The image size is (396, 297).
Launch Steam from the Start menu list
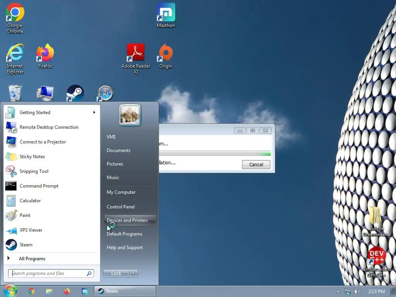[51, 245]
